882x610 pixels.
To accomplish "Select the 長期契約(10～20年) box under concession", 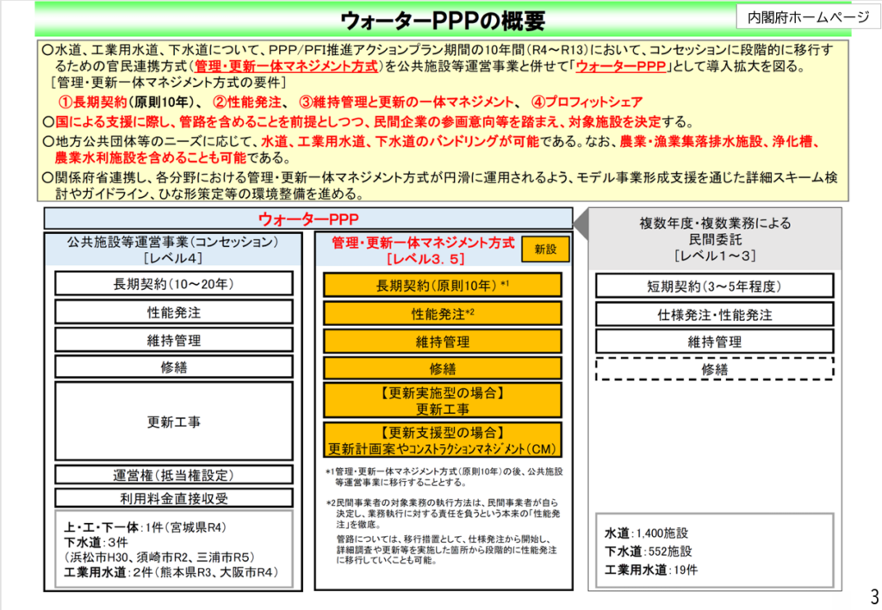I will click(175, 285).
